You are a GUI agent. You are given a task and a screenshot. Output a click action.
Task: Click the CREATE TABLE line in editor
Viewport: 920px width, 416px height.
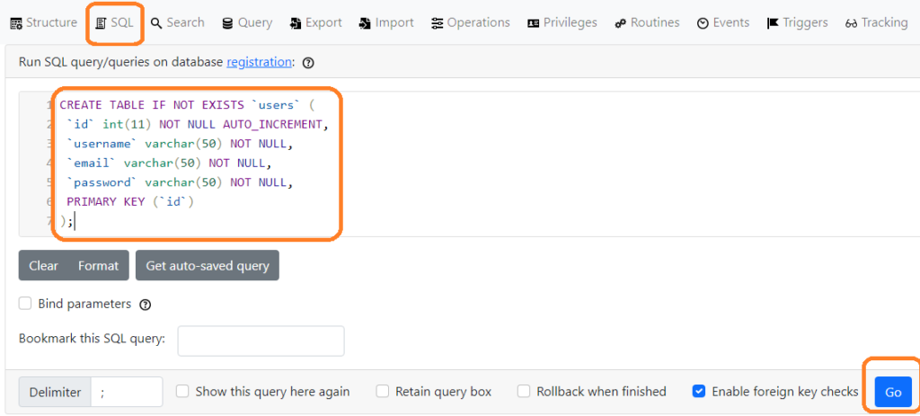click(x=188, y=106)
